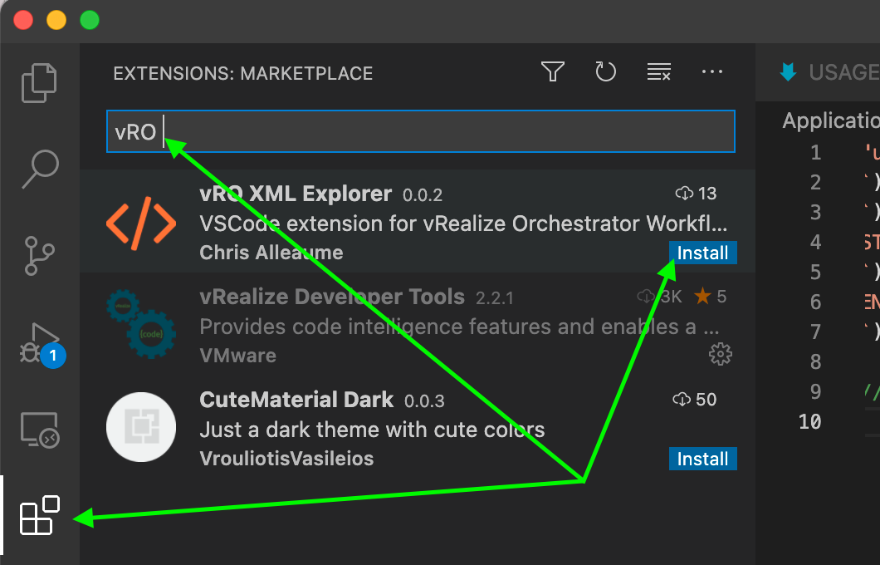
Task: Clear extensions search results
Action: 659,72
